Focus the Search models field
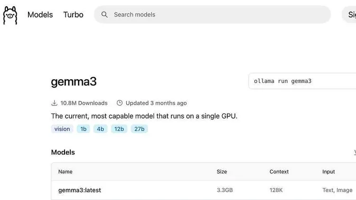356x200 pixels. coord(218,15)
